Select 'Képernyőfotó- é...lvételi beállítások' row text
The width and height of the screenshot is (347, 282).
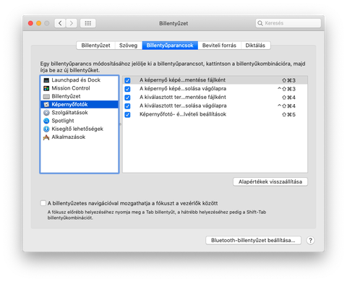183,114
